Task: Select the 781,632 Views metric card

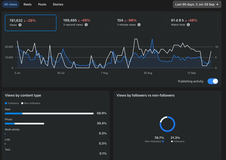Action: pyautogui.click(x=31, y=23)
